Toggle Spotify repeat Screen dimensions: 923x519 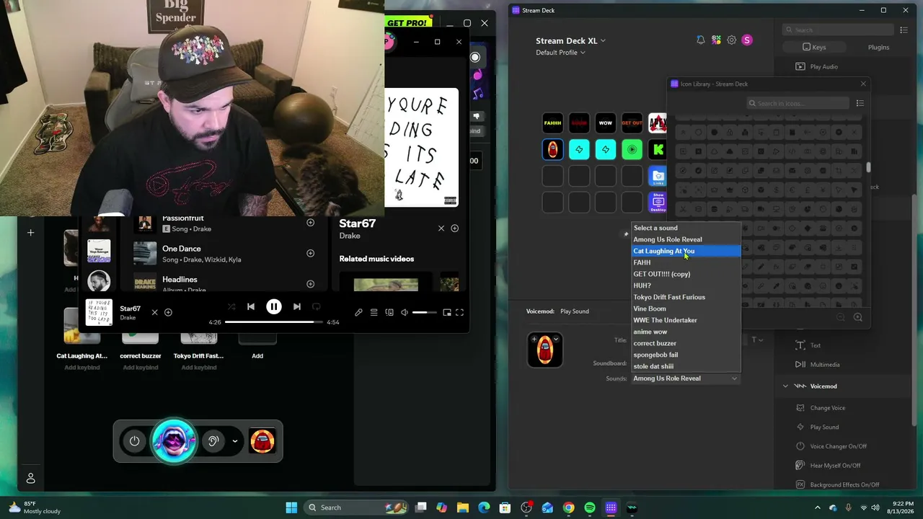[x=316, y=307]
